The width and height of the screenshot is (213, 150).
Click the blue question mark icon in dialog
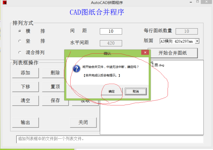click(76, 69)
